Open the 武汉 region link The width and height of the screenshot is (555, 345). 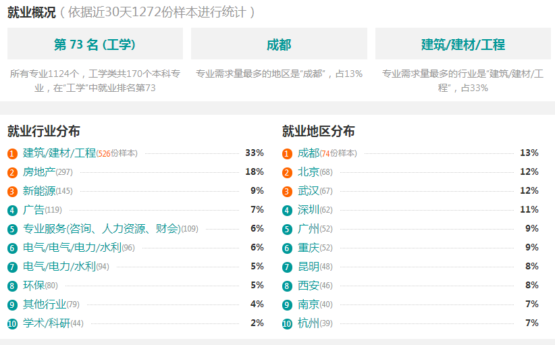(309, 190)
